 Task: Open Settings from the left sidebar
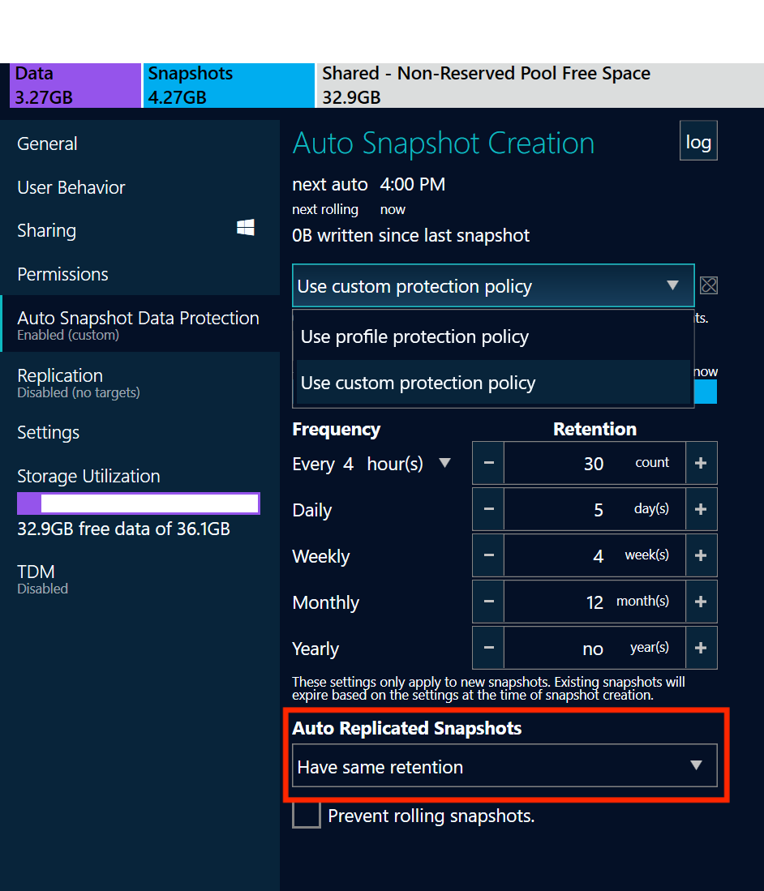48,432
